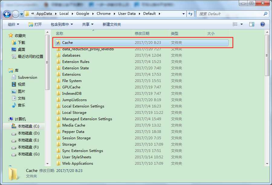Image resolution: width=272 pixels, height=185 pixels.
Task: Click the change view icon
Action: (235, 24)
